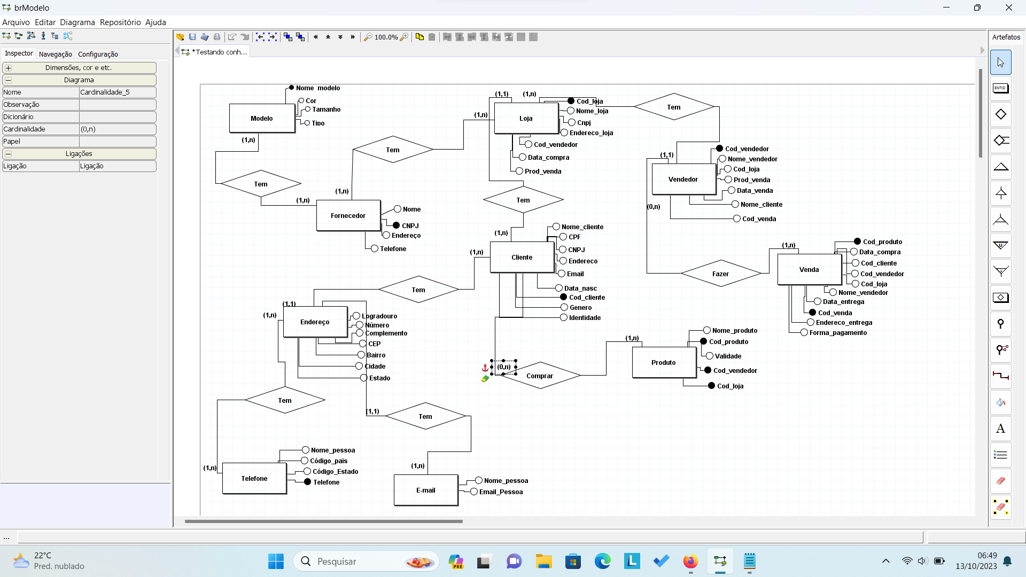
Task: Open a diagram file from the toolbar
Action: coord(180,37)
